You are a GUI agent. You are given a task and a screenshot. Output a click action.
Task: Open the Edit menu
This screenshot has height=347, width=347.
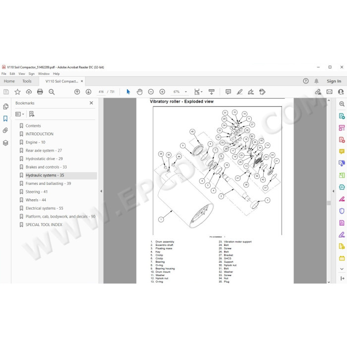(12, 74)
